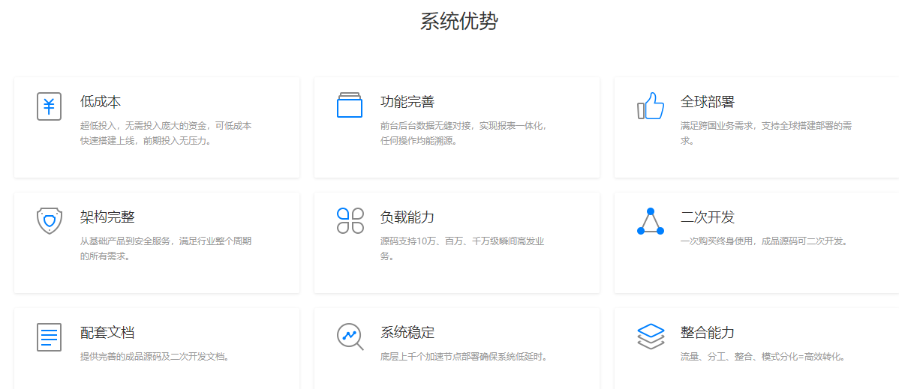Click the blue window icon for 功能完善
Viewport: 899px width, 389px height.
[x=350, y=106]
